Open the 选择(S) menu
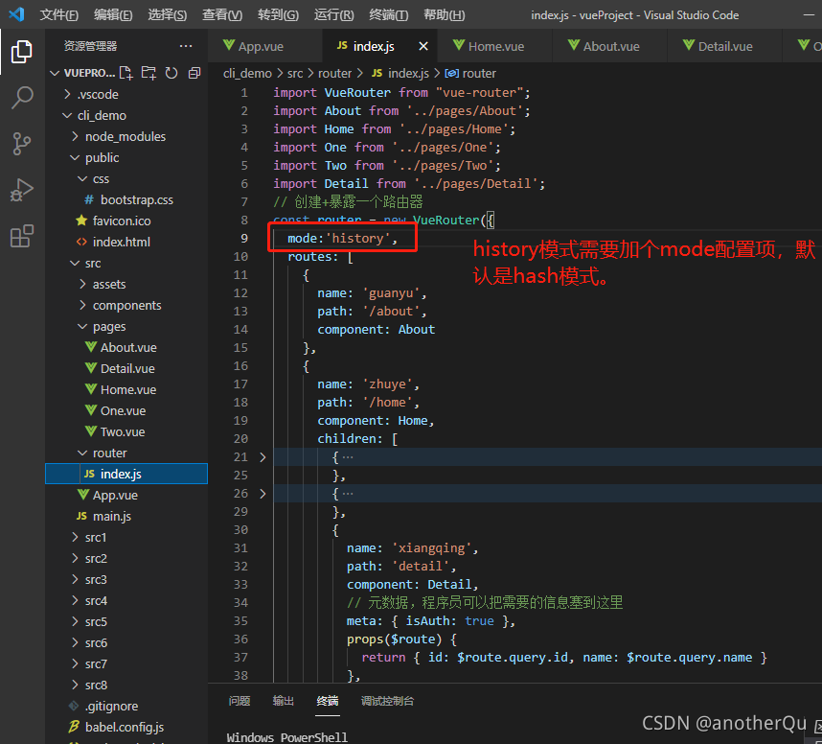822x744 pixels. tap(168, 14)
